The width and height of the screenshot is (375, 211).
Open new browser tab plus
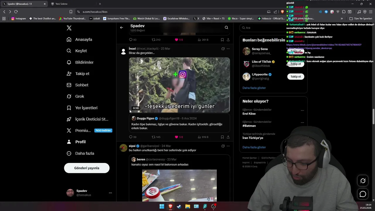coord(100,4)
